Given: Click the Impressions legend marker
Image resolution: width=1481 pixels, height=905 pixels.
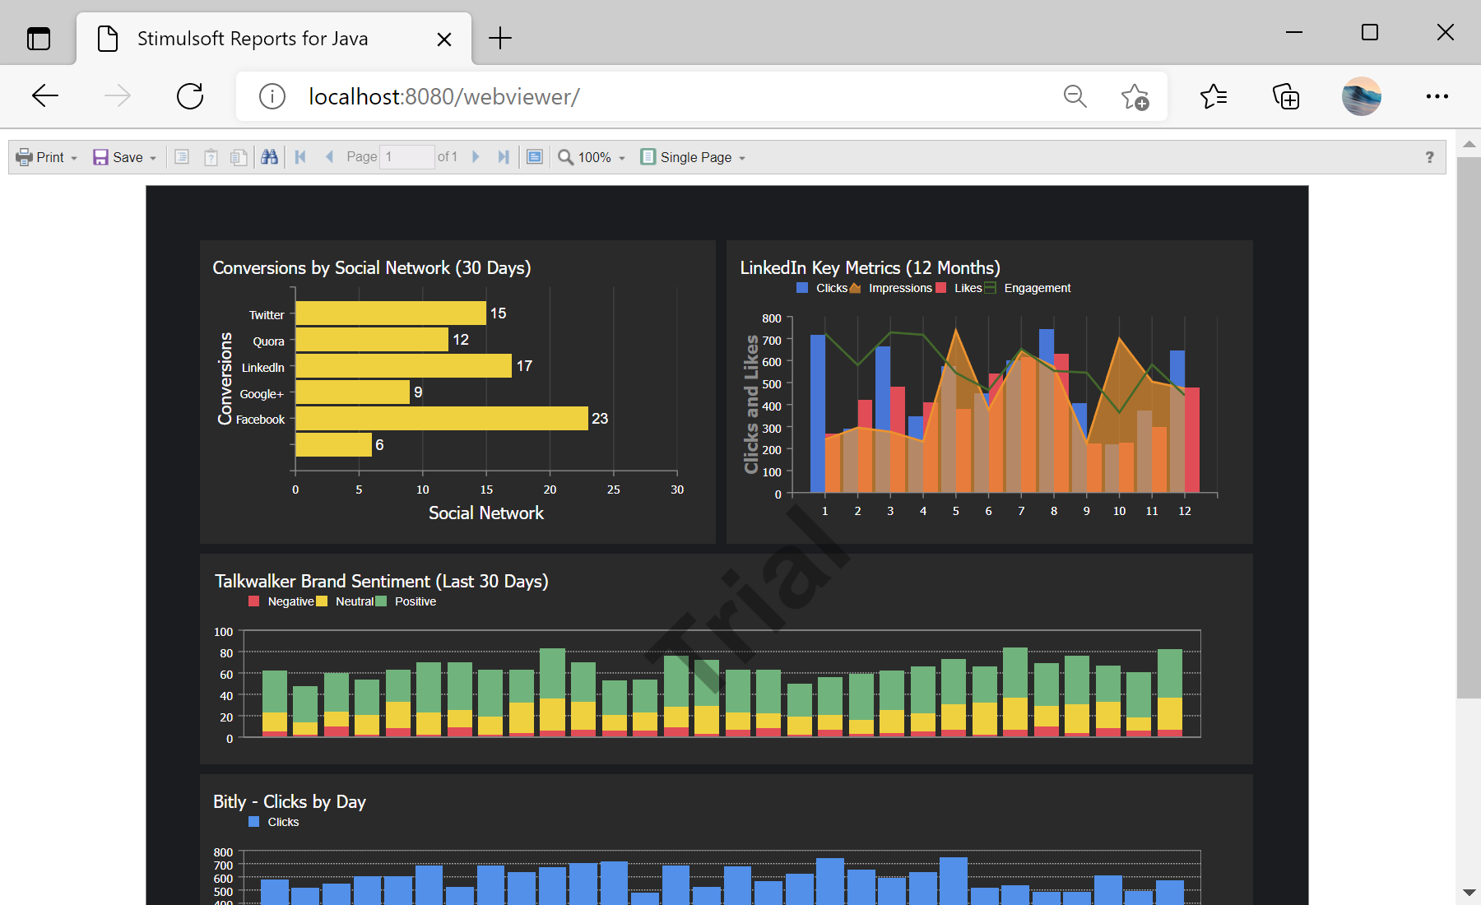Looking at the screenshot, I should pyautogui.click(x=855, y=288).
